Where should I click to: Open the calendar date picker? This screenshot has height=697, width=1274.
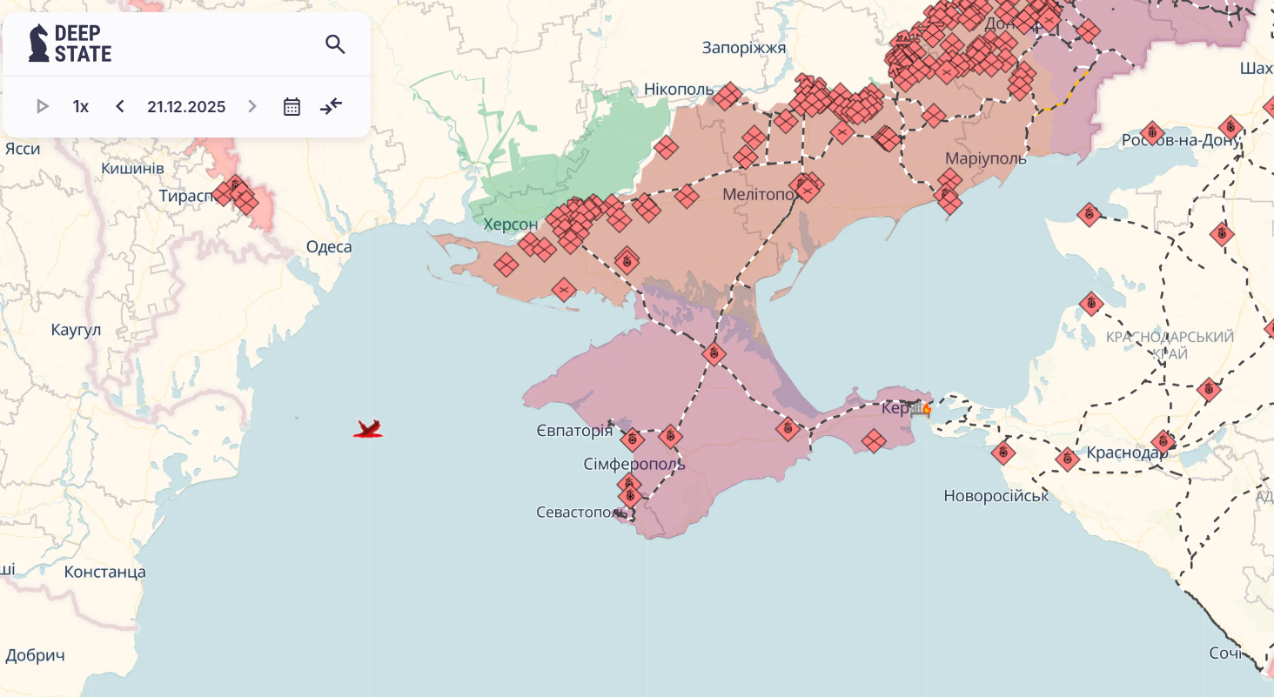coord(292,106)
